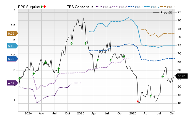Toggle the 2027 EPS consensus legend entry
Viewport: 193px width, 115px height.
[152, 7]
